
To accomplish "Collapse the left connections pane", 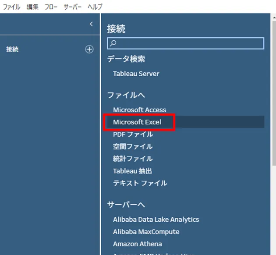I will pyautogui.click(x=91, y=24).
